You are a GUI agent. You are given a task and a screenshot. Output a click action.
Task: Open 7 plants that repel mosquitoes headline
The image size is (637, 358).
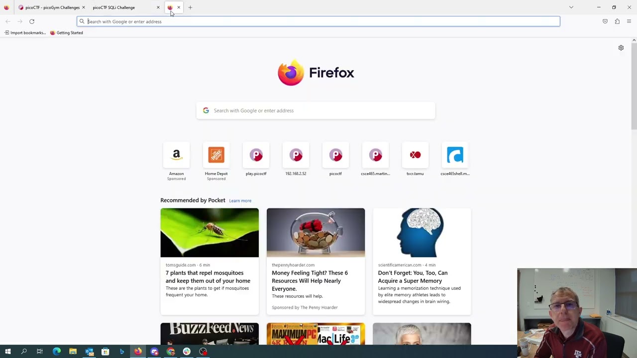coord(208,276)
